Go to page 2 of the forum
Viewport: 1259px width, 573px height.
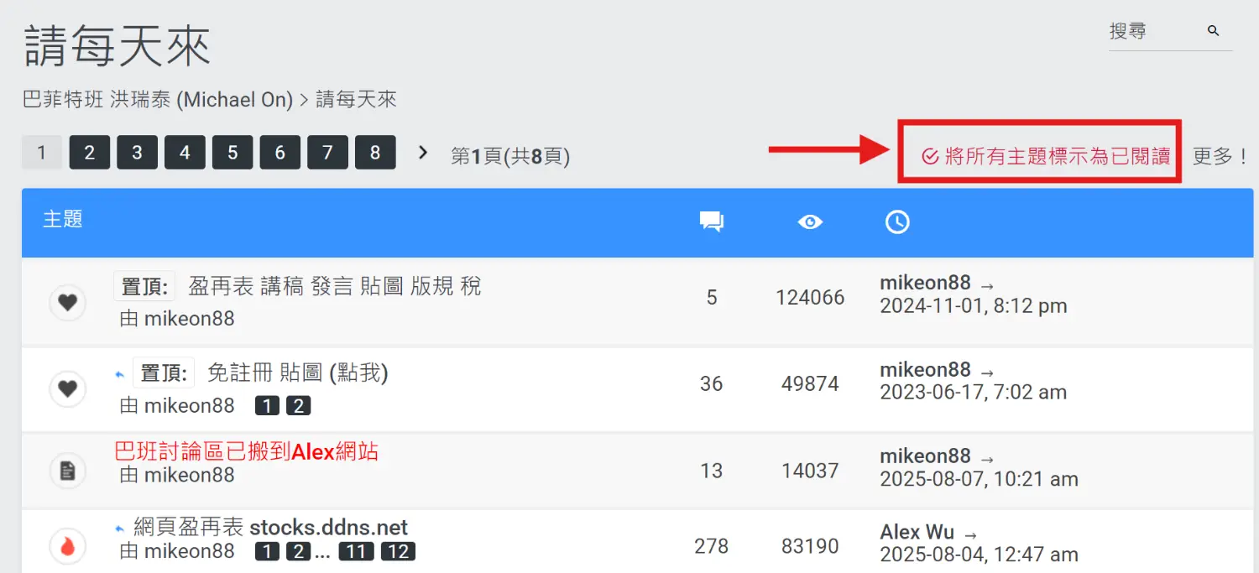click(x=90, y=154)
